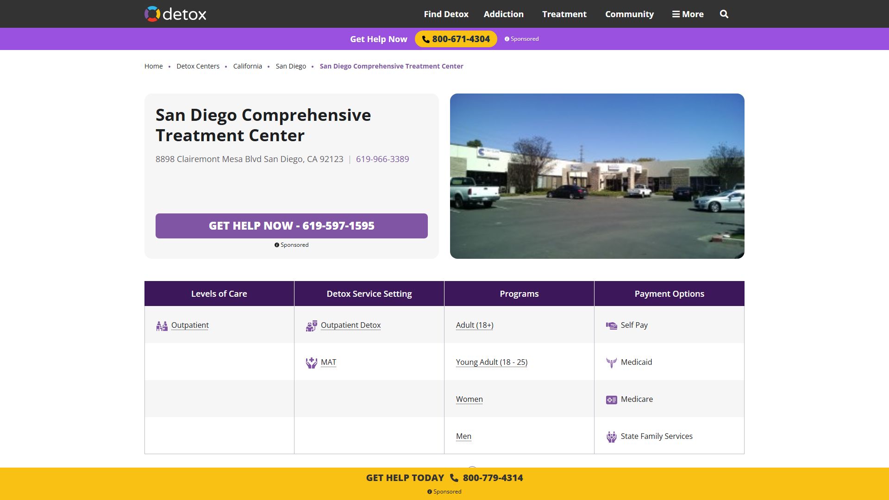Click the Get Help Now banner text
Screen dimensions: 889x500
(x=379, y=39)
